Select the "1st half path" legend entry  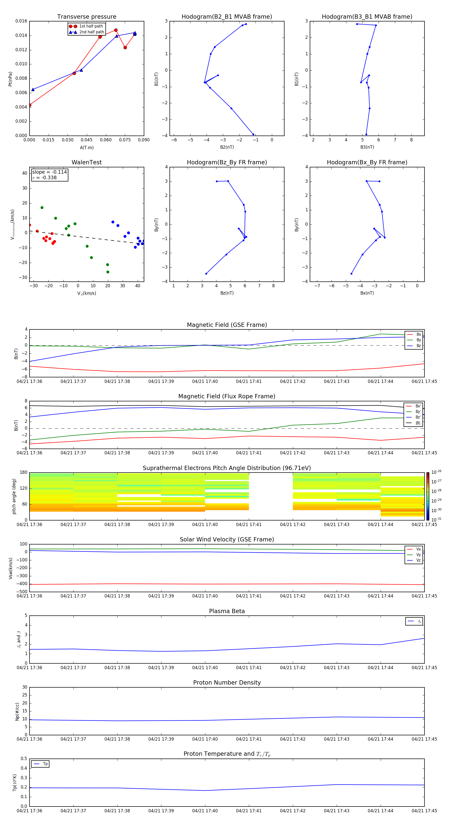click(x=86, y=26)
